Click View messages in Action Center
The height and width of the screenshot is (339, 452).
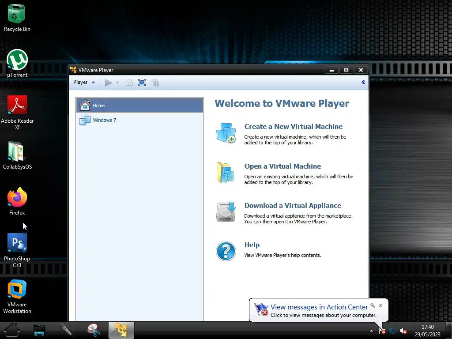(x=319, y=307)
